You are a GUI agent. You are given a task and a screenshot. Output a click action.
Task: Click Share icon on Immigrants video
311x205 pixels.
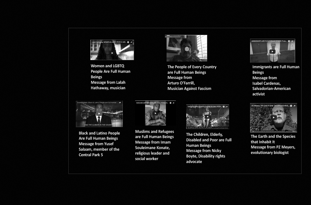(292, 41)
